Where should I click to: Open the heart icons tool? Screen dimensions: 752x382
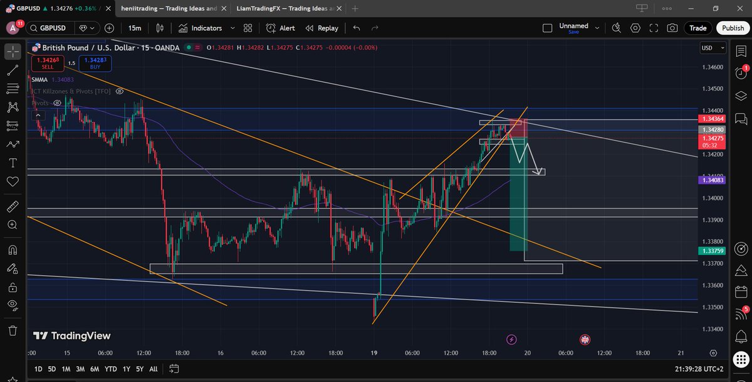click(13, 181)
